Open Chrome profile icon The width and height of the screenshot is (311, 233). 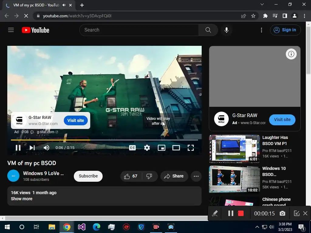pos(295,16)
